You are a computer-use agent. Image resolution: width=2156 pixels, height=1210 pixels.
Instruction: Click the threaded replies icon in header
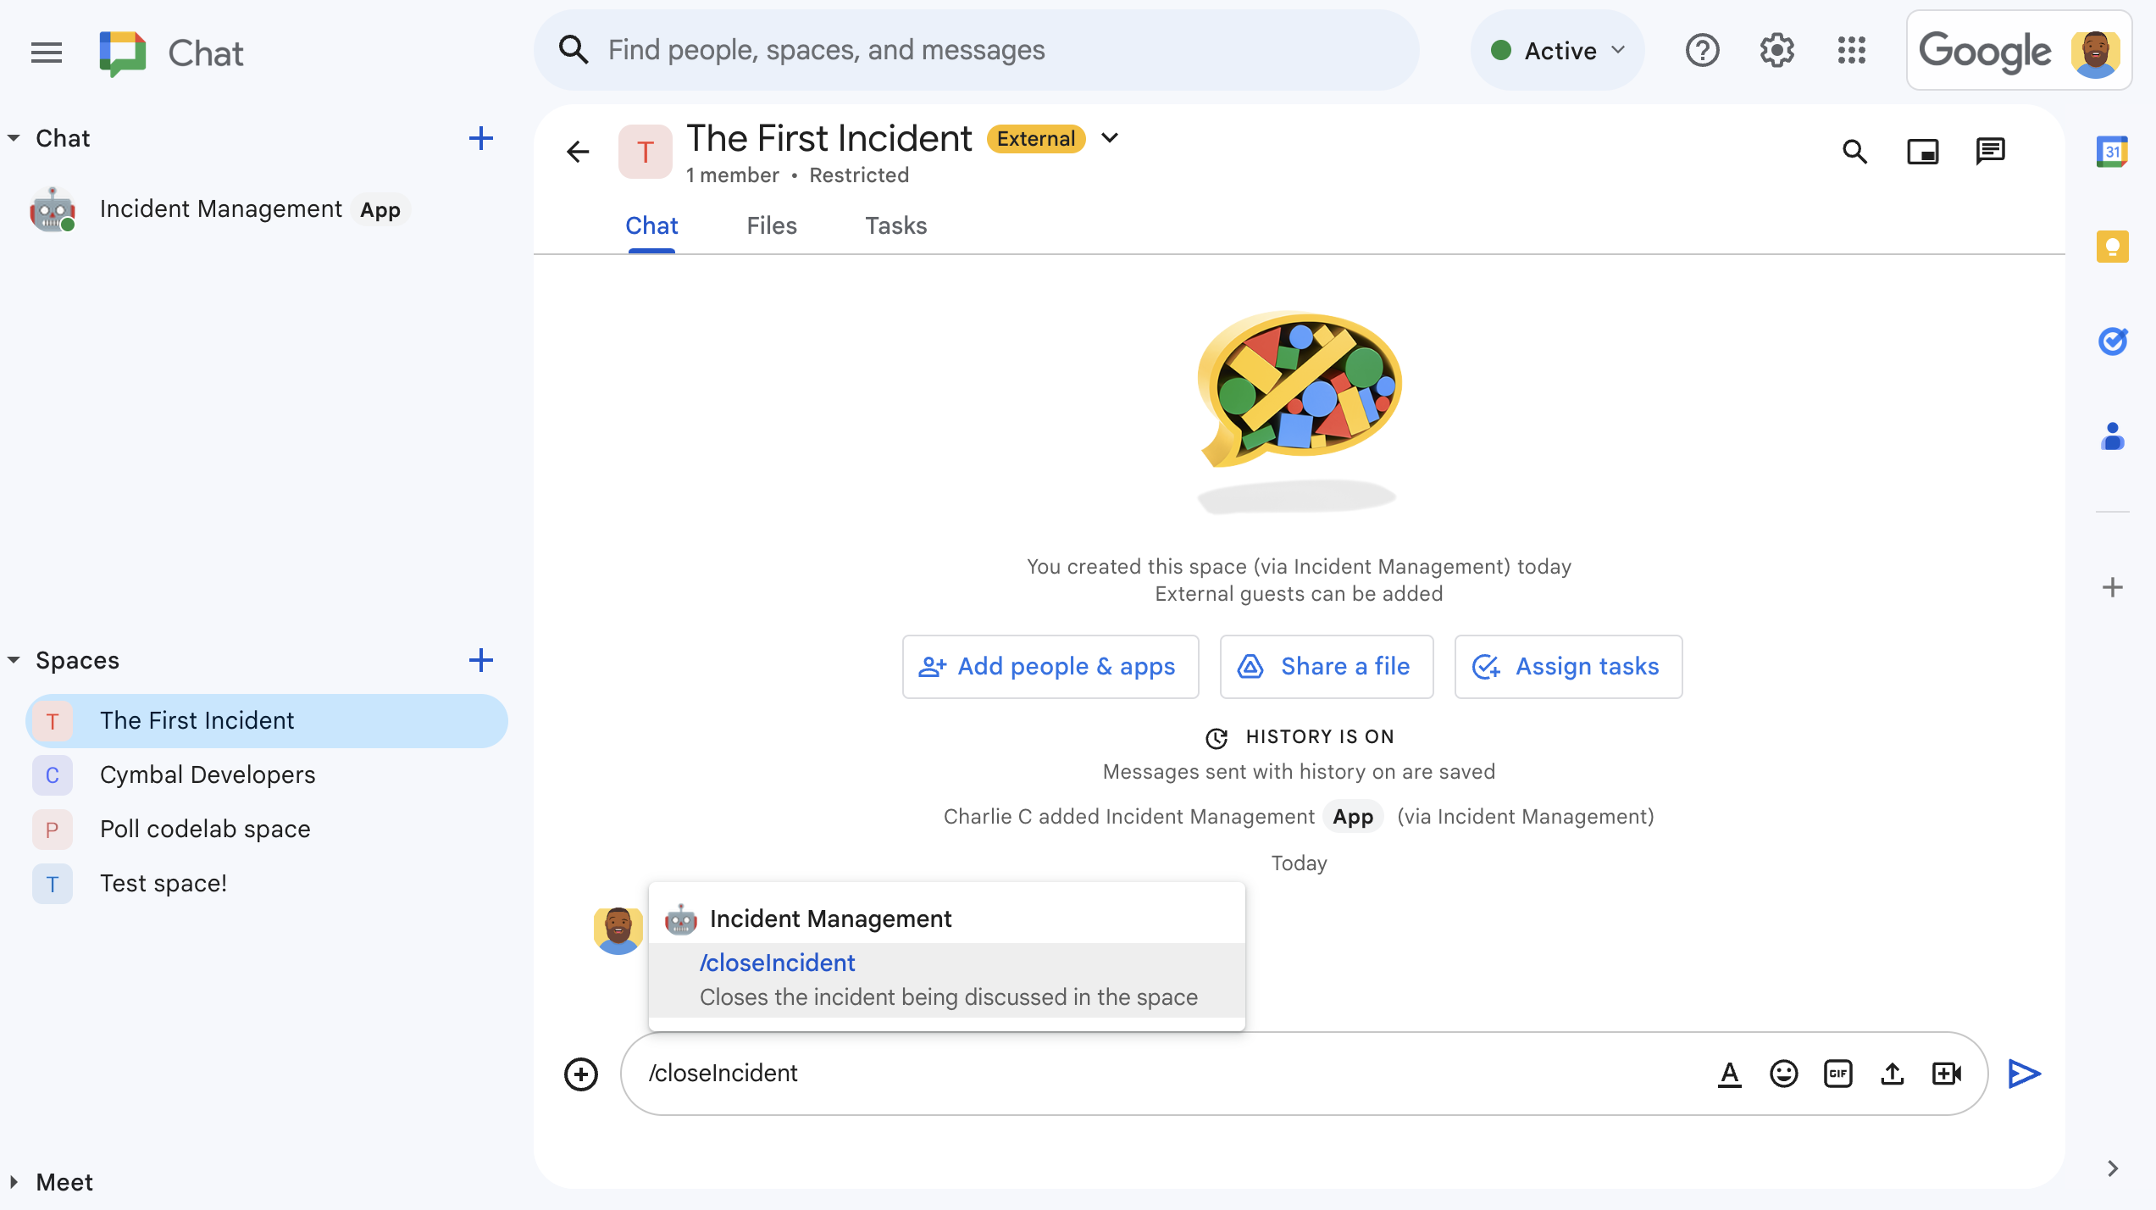coord(1992,151)
